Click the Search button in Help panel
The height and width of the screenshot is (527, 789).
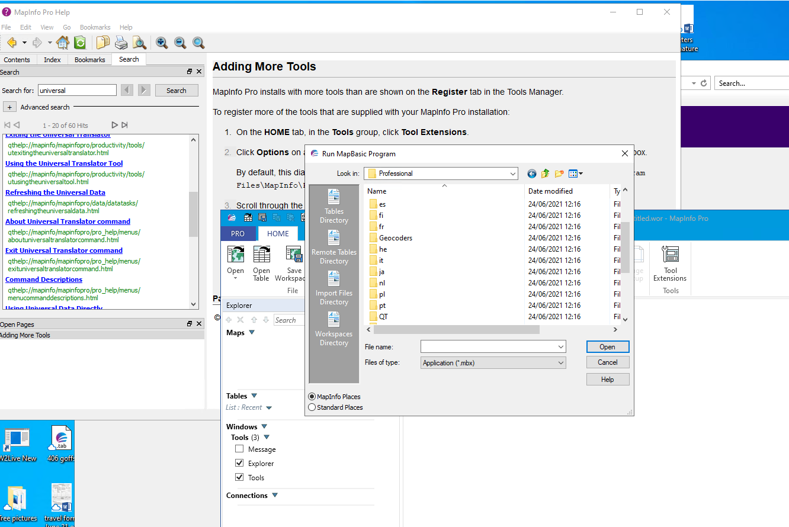(x=177, y=91)
